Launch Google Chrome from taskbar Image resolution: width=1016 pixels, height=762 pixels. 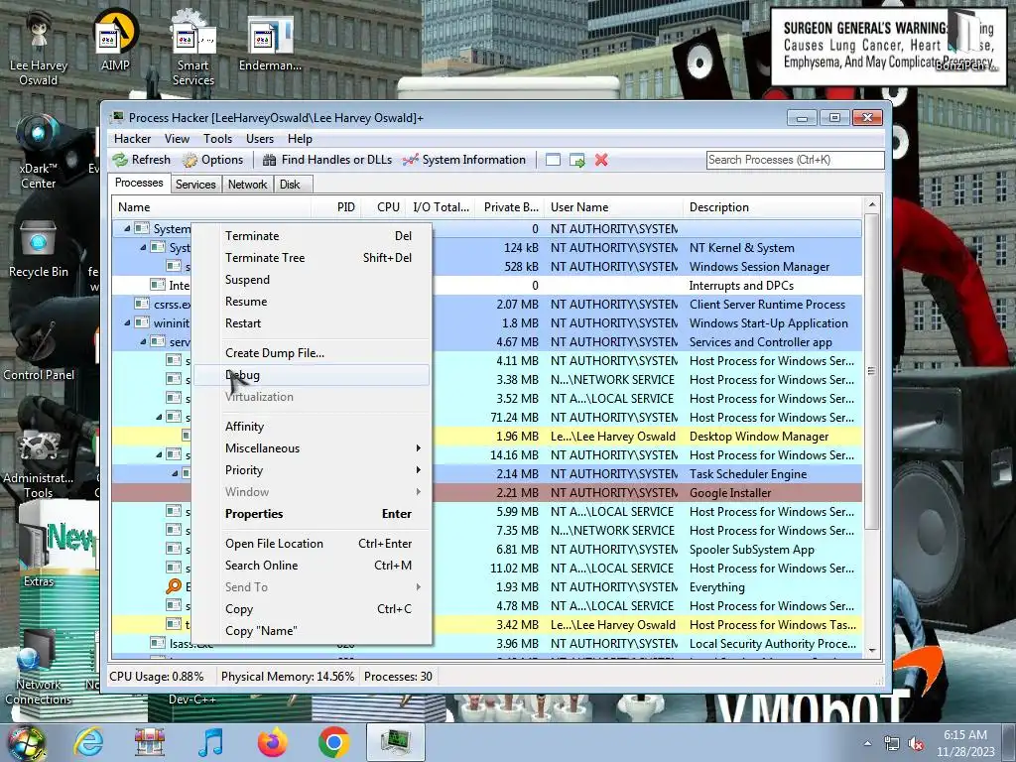point(333,742)
